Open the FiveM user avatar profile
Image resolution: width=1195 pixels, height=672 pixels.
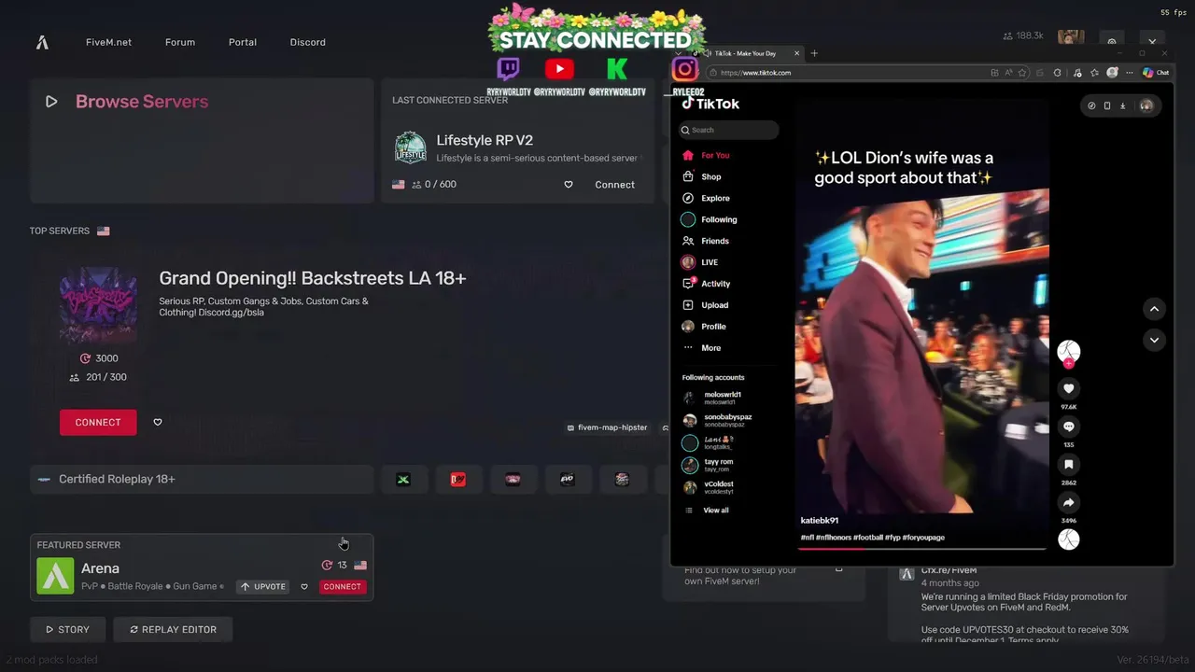tap(1071, 36)
